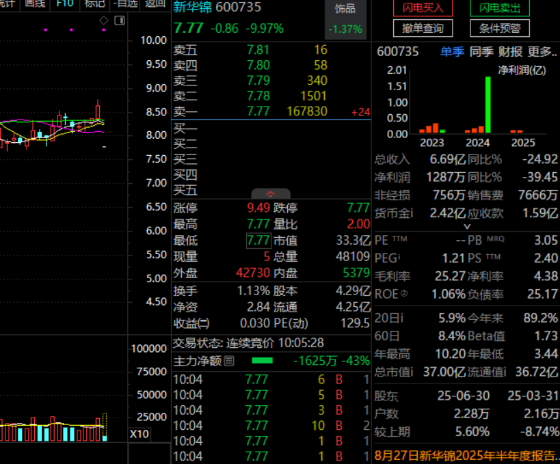Open 撤单查询 order cancellation query
This screenshot has height=464, width=560.
click(423, 28)
